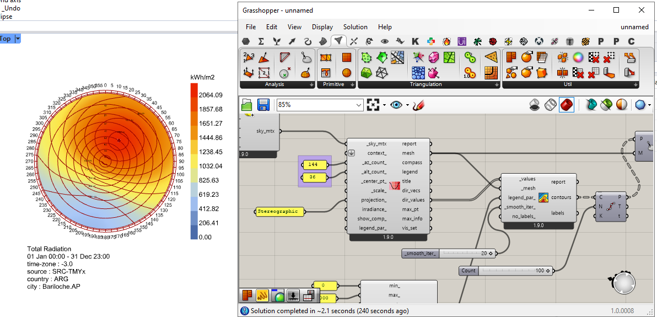This screenshot has height=317, width=657.
Task: Open the Solution menu
Action: coord(355,27)
